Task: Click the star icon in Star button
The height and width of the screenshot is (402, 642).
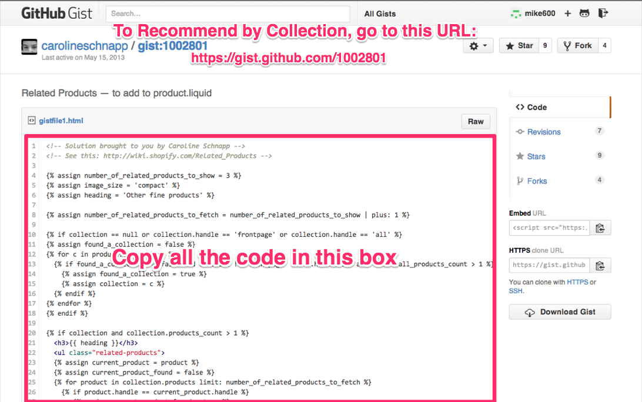Action: click(x=510, y=46)
